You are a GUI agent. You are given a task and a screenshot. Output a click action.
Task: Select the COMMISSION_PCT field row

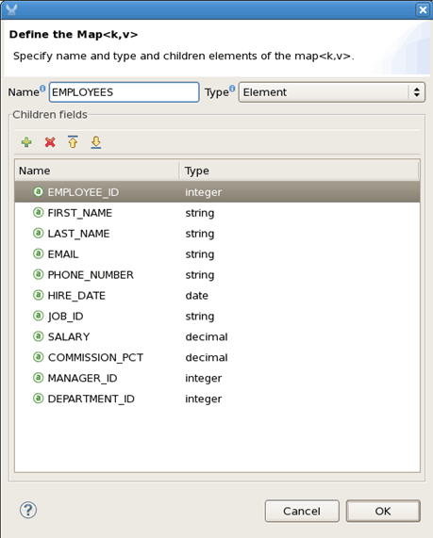tap(217, 357)
